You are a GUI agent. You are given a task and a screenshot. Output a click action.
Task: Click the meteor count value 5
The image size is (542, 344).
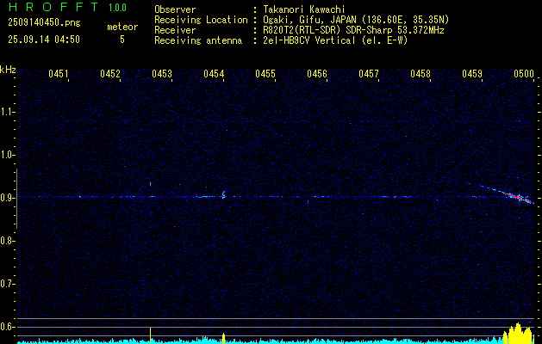pos(121,39)
